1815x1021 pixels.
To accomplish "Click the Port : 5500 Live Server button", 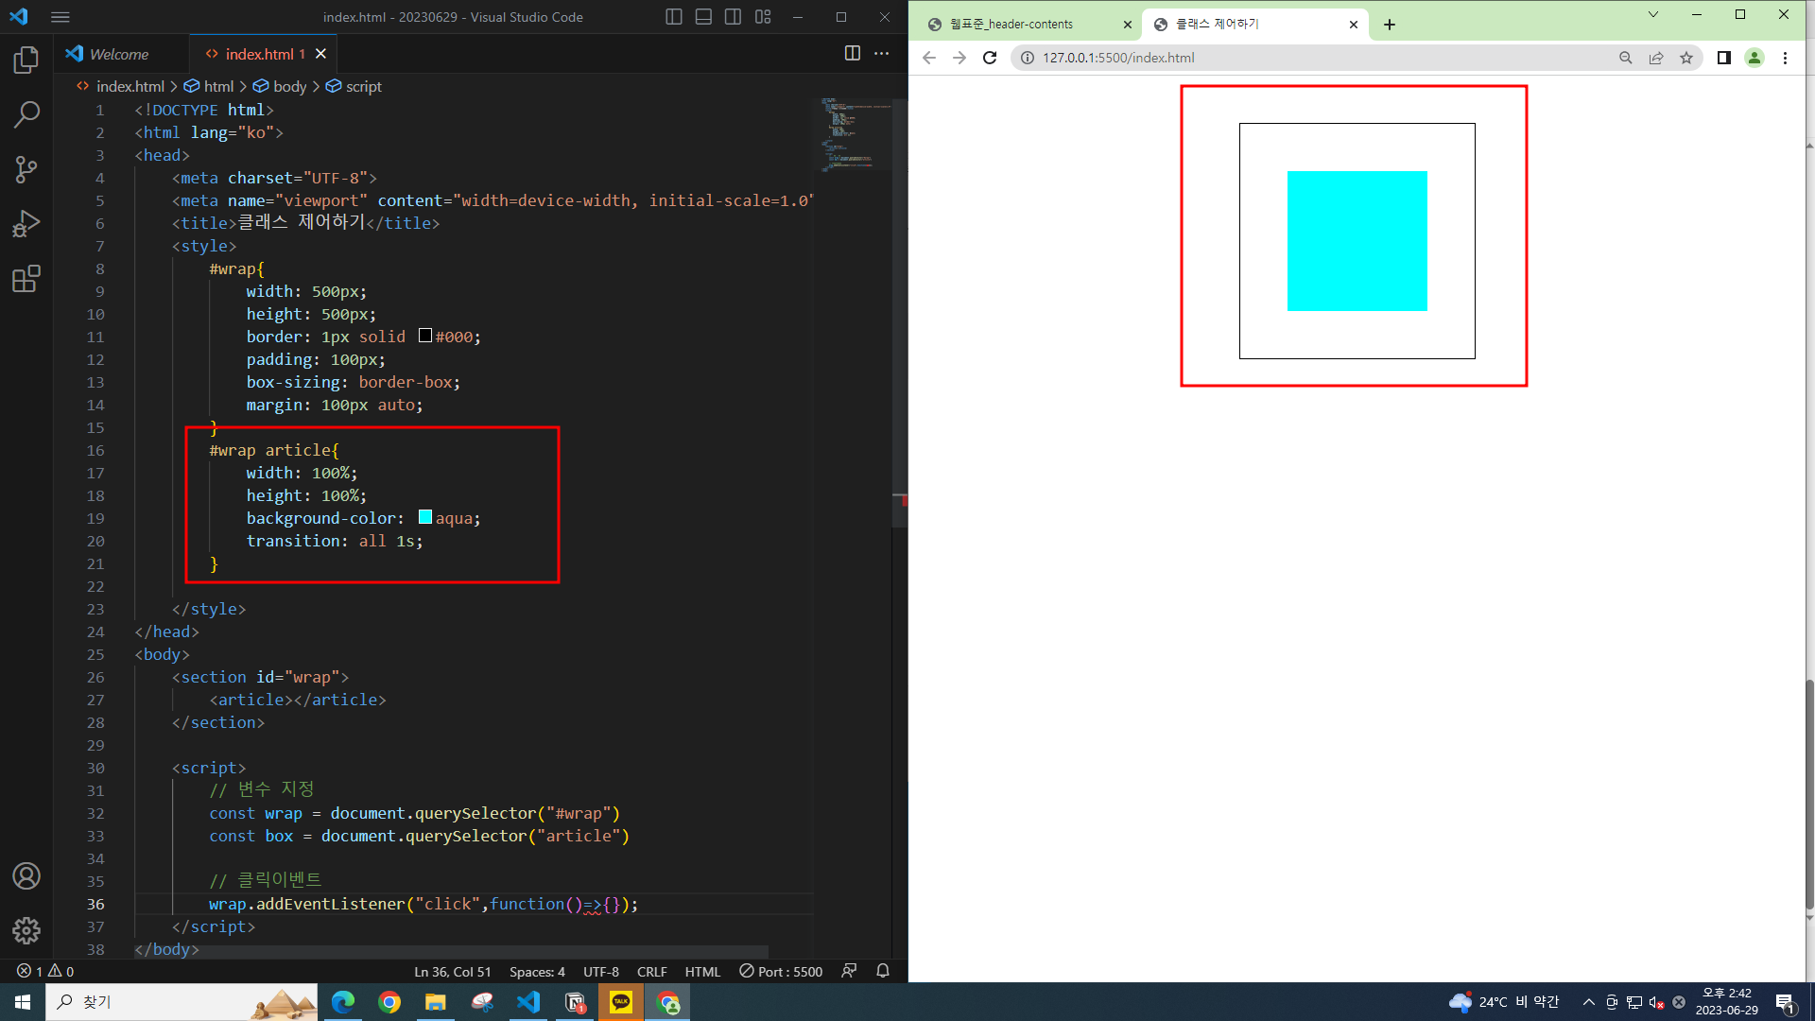I will coord(781,971).
